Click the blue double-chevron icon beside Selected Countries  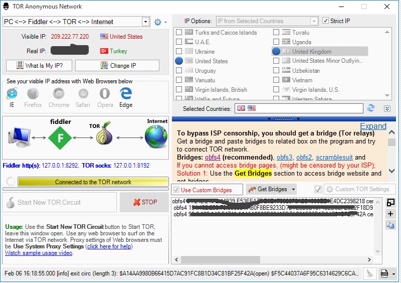pyautogui.click(x=387, y=108)
